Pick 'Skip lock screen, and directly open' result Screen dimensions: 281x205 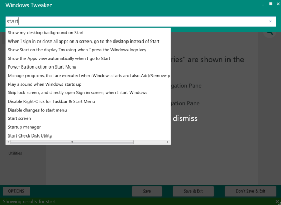point(88,93)
